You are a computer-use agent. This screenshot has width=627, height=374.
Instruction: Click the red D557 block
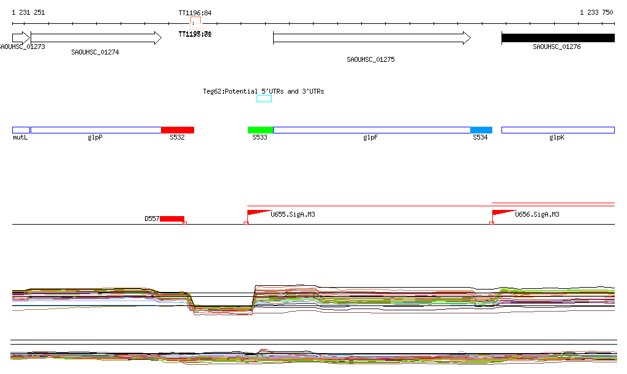(x=172, y=219)
